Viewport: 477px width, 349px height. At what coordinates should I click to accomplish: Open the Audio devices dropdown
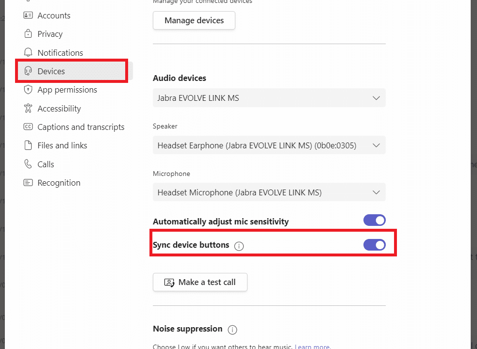(x=269, y=97)
